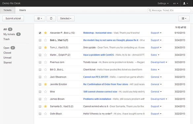Select the Jennifer Eniston ticket checkbox
Viewport: 193px width, 124px height.
pyautogui.click(x=40, y=84)
